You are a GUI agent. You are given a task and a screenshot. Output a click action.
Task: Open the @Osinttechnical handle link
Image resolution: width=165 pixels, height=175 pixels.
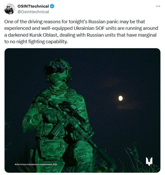[x=33, y=12]
